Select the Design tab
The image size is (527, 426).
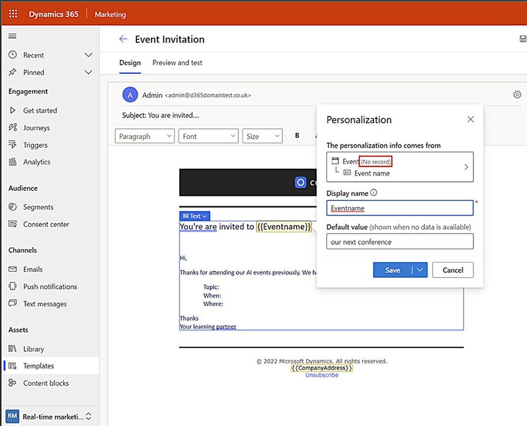coord(130,62)
